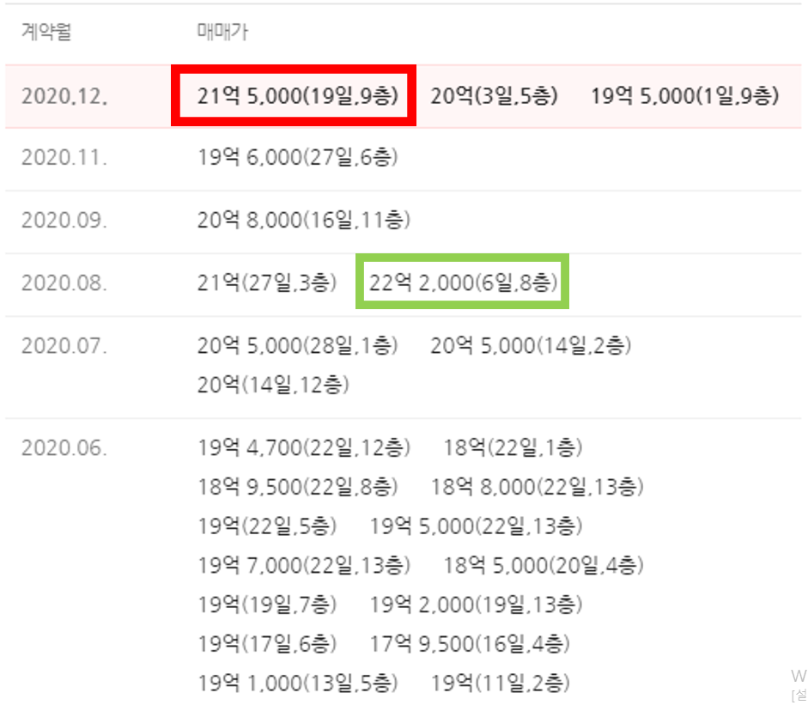Click price 17억 9,500(16일,4층)
The width and height of the screenshot is (808, 705).
click(470, 644)
